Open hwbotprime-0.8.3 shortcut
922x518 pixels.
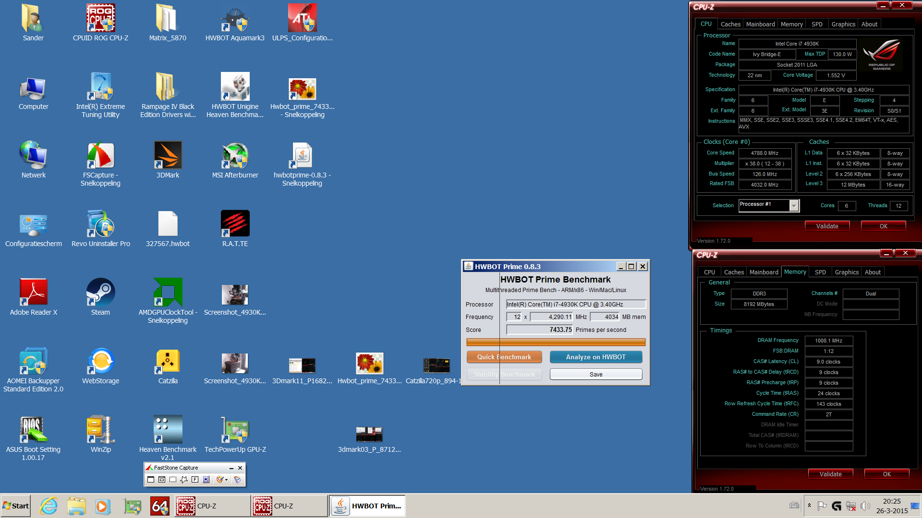point(302,164)
